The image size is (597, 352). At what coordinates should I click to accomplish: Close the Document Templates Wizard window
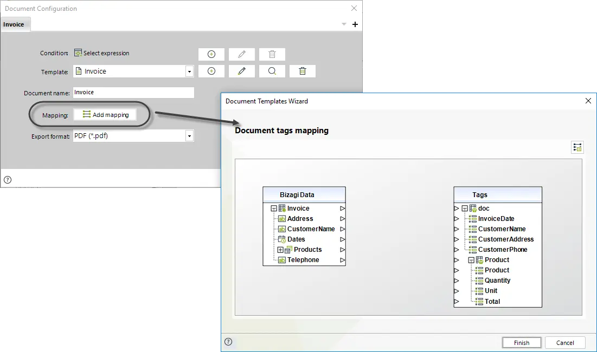click(588, 101)
